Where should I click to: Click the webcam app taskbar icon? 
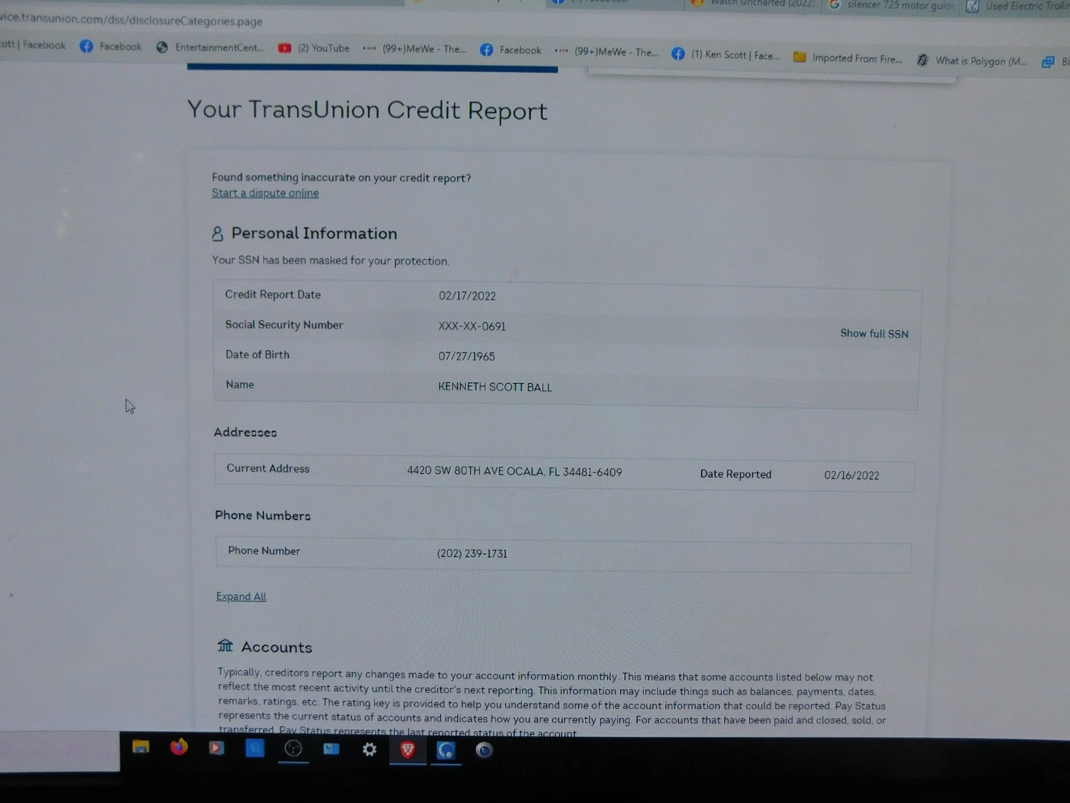(x=484, y=751)
